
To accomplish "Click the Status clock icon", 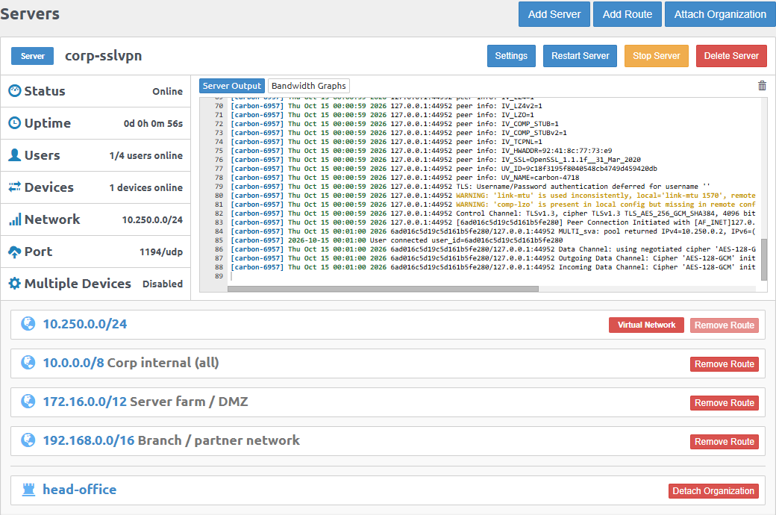I will tap(15, 90).
